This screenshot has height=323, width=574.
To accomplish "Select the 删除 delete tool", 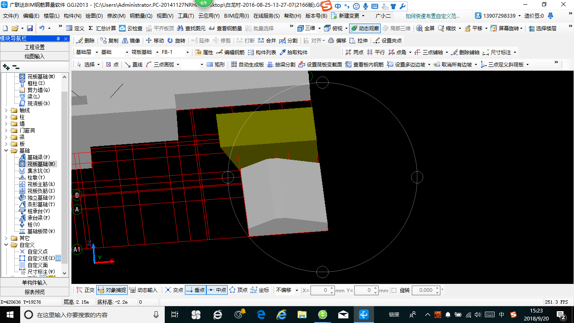I will click(85, 40).
